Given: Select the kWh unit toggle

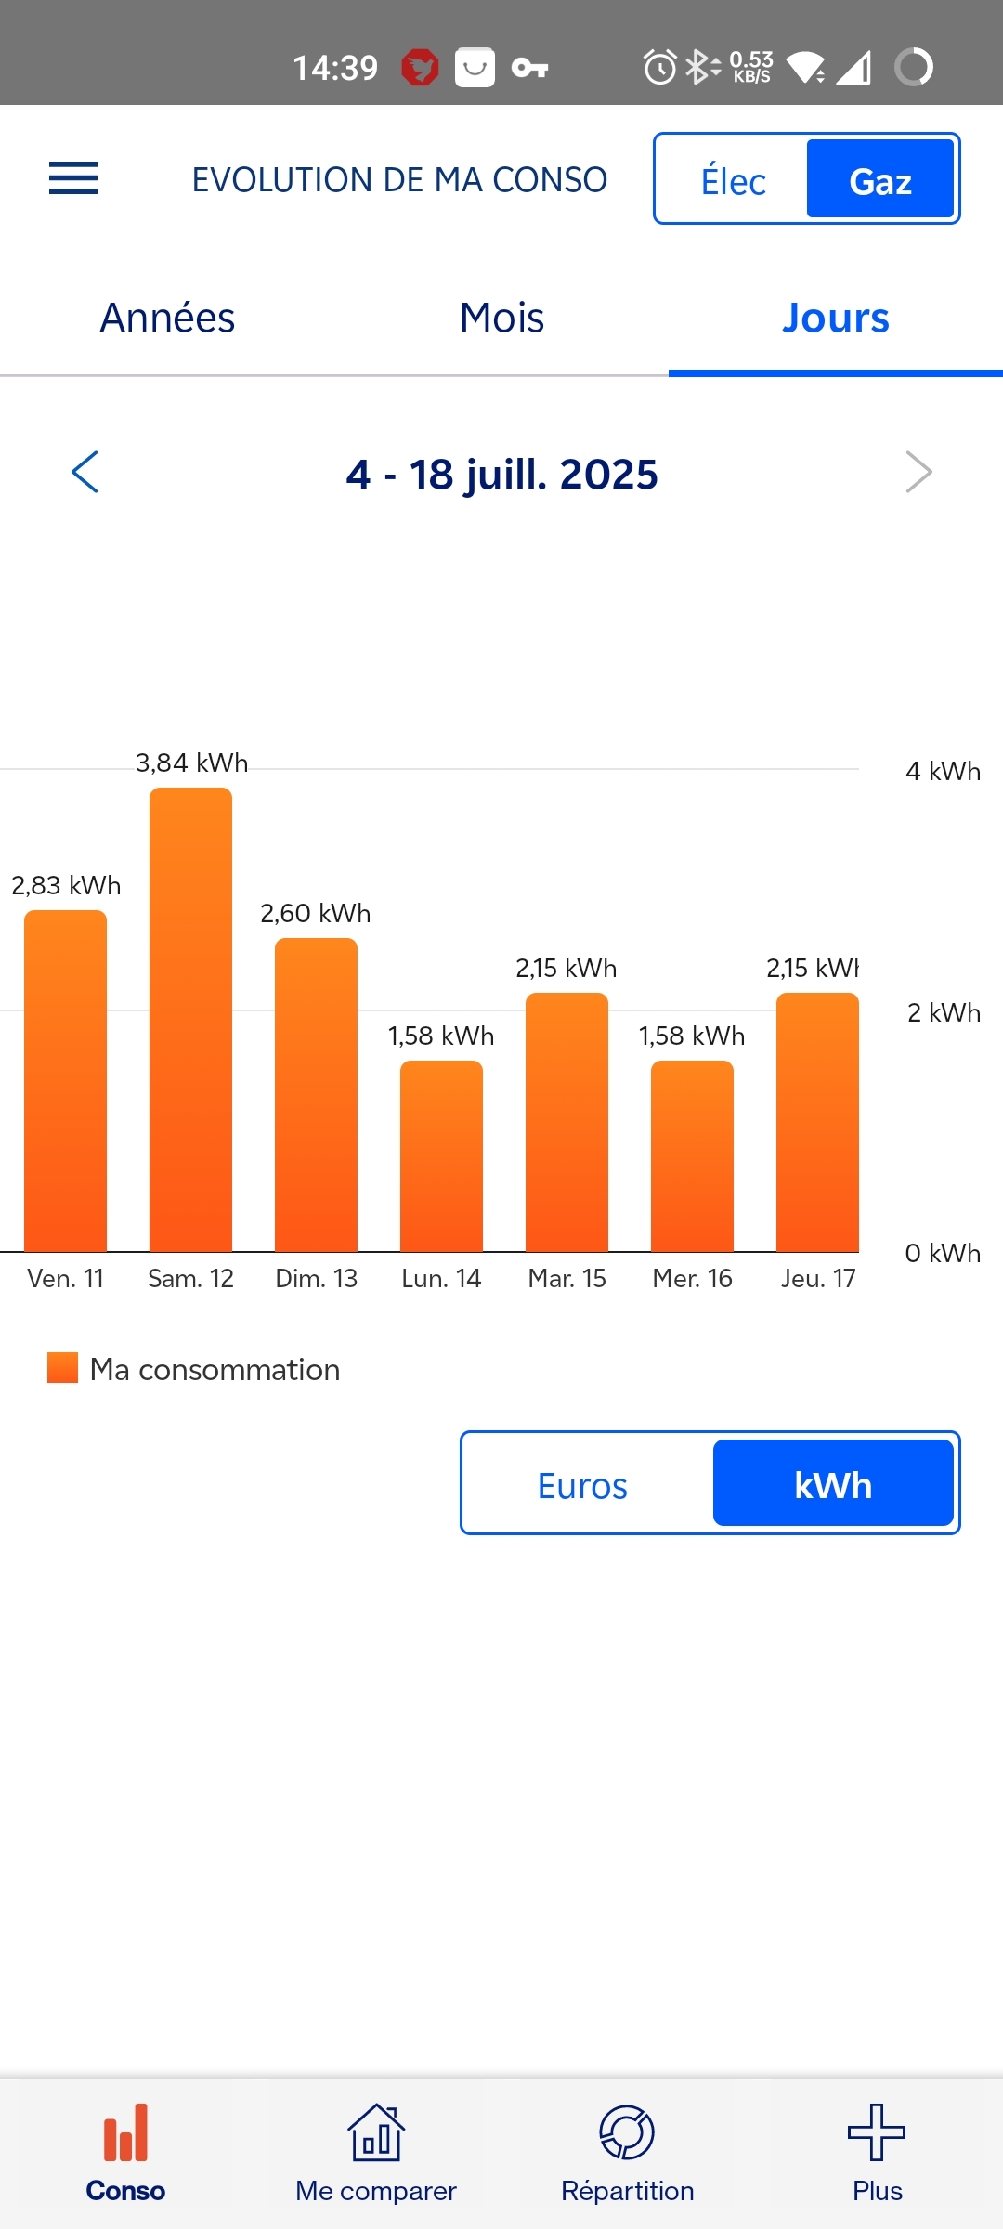Looking at the screenshot, I should 833,1485.
